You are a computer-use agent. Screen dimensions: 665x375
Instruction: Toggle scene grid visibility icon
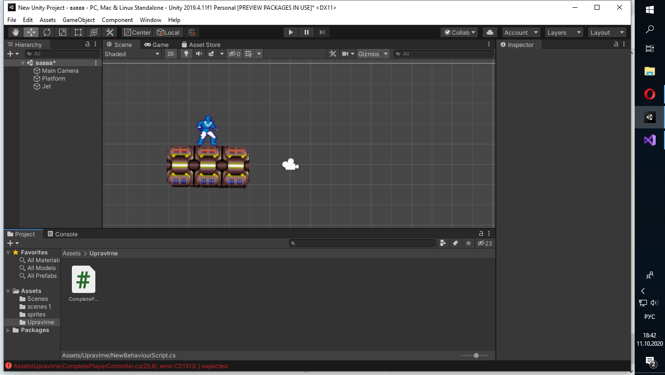click(x=248, y=54)
